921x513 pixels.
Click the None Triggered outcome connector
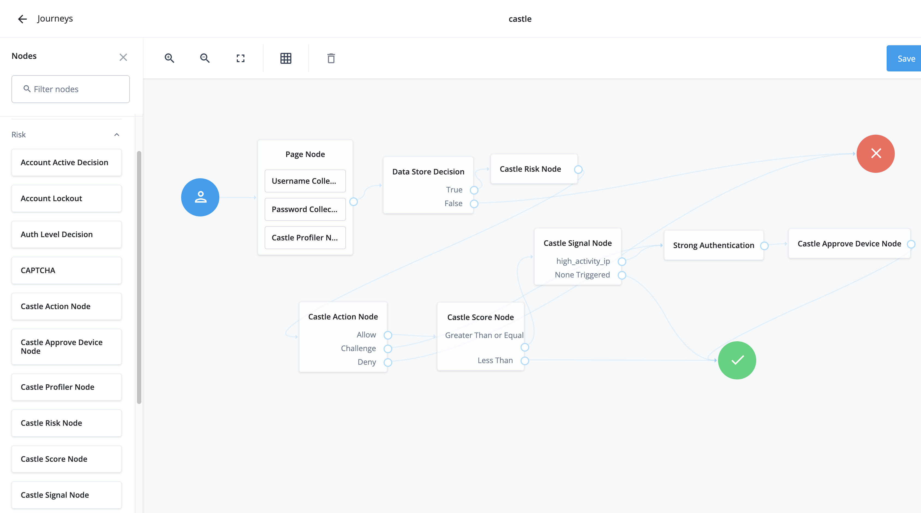coord(622,275)
